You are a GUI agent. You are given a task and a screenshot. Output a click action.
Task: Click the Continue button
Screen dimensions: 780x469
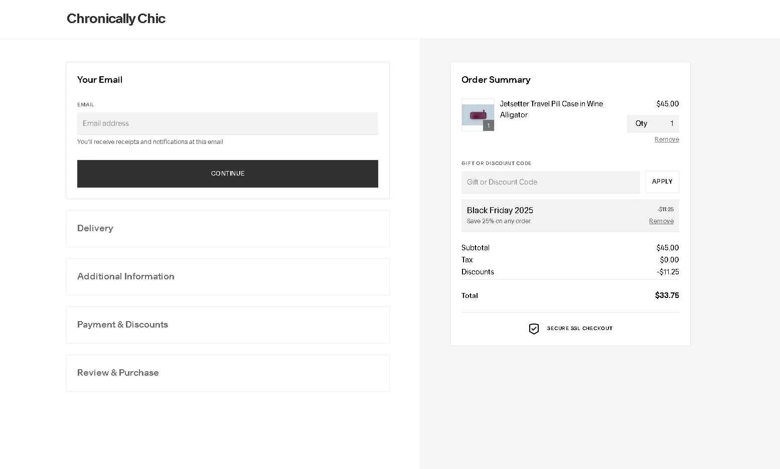[x=228, y=174]
